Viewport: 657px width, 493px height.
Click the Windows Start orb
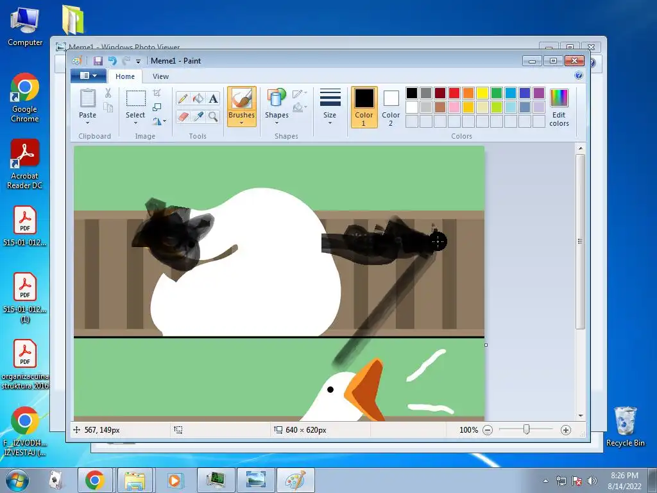click(x=17, y=480)
